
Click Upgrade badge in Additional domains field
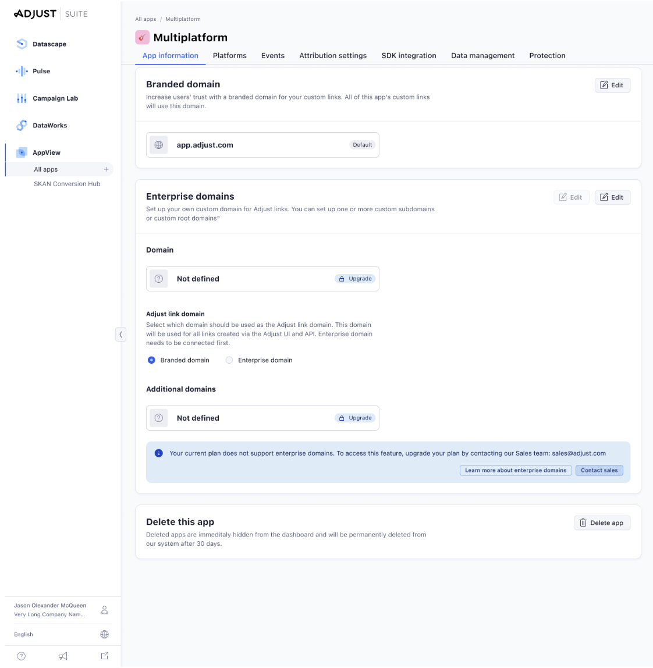pos(355,418)
